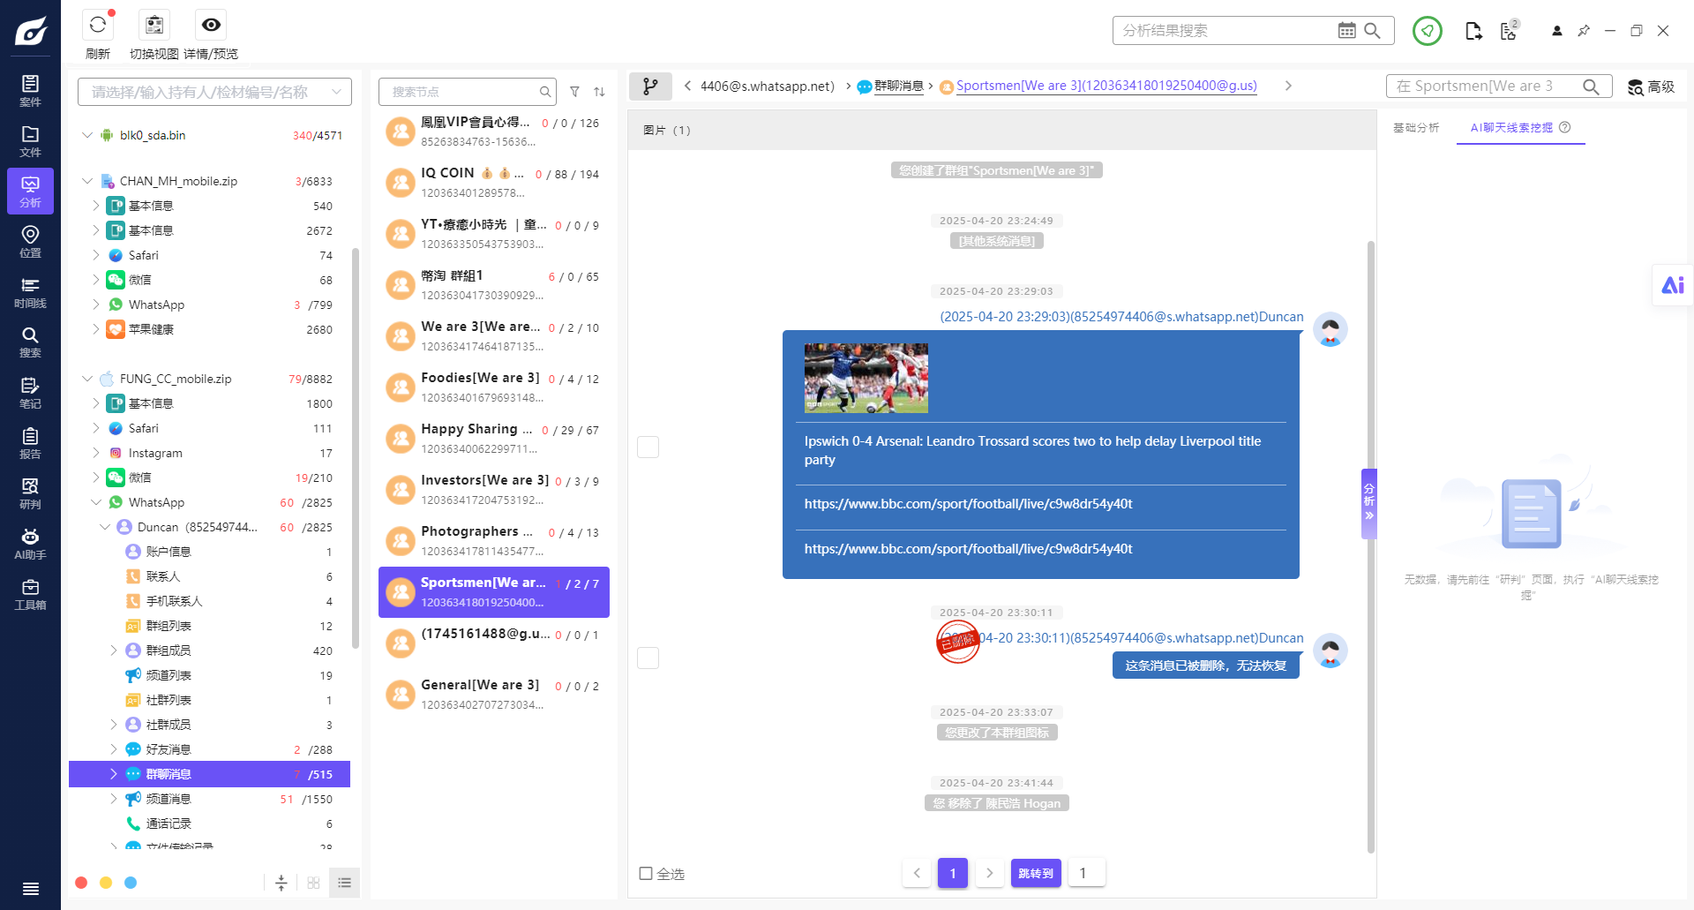Click the 群聊消息 breadcrumb item
Image resolution: width=1694 pixels, height=910 pixels.
[898, 86]
